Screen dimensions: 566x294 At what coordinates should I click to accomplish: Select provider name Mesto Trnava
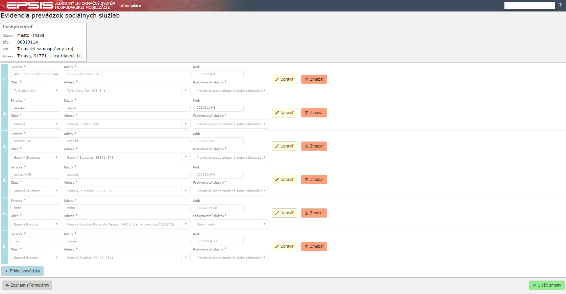tap(31, 35)
